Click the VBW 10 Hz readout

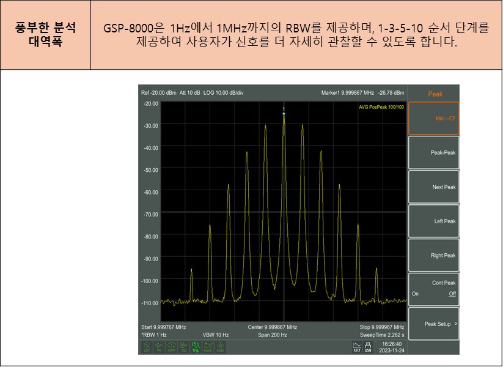pos(216,335)
